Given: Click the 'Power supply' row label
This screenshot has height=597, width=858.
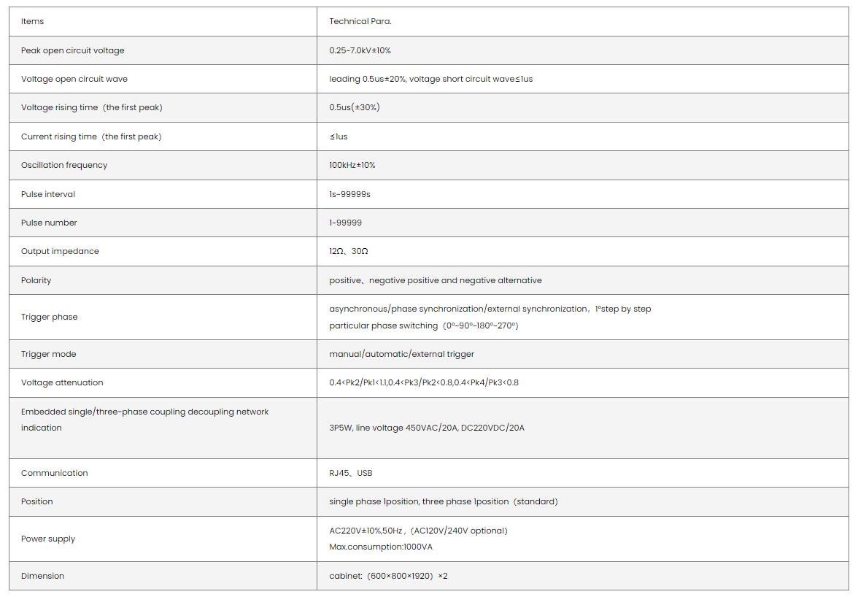Looking at the screenshot, I should 48,539.
